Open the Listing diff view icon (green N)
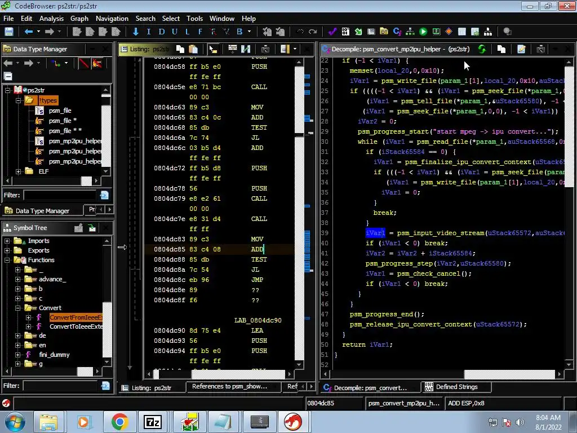Screen dimensions: 577x433 coord(246,49)
